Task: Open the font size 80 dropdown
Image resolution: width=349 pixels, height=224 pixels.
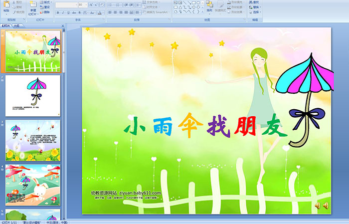Action: click(86, 5)
